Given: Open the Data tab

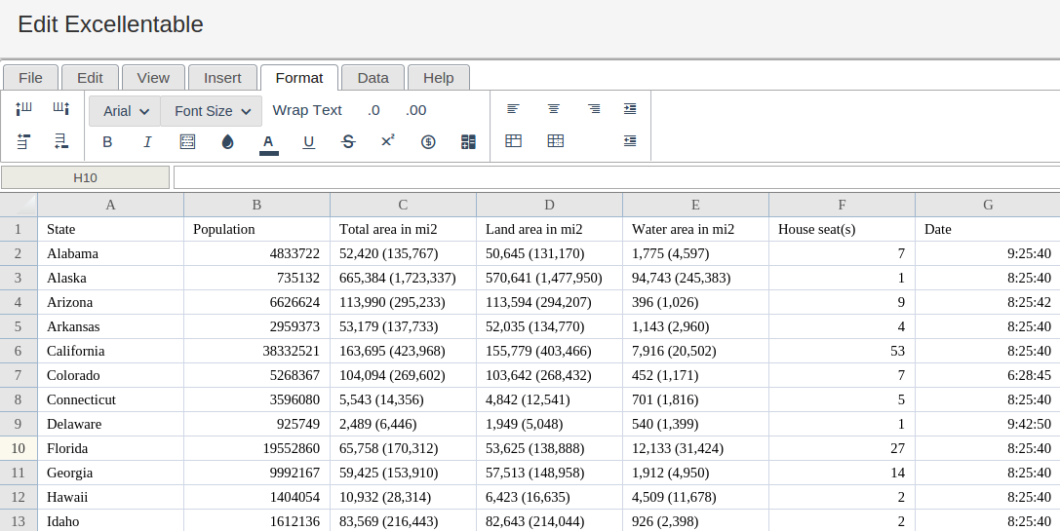Looking at the screenshot, I should (x=373, y=78).
